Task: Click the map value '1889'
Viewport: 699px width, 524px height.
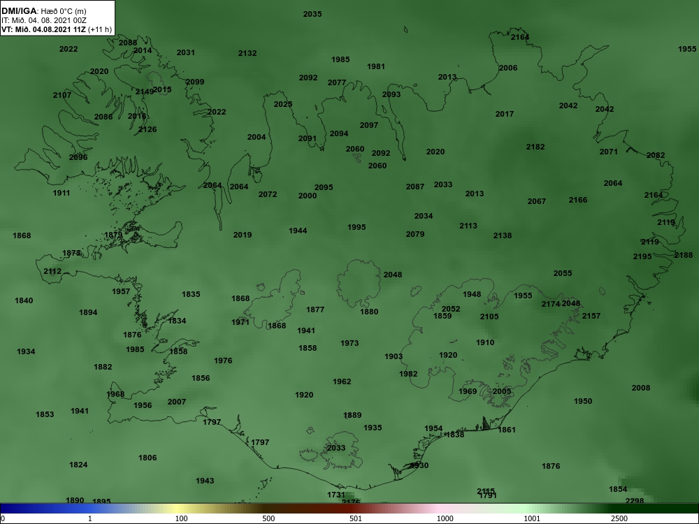Action: (352, 415)
